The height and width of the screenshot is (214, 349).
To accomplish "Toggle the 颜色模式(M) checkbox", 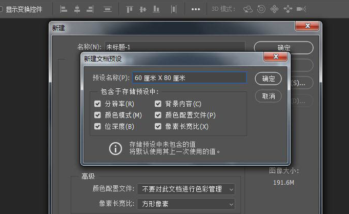I will (97, 115).
